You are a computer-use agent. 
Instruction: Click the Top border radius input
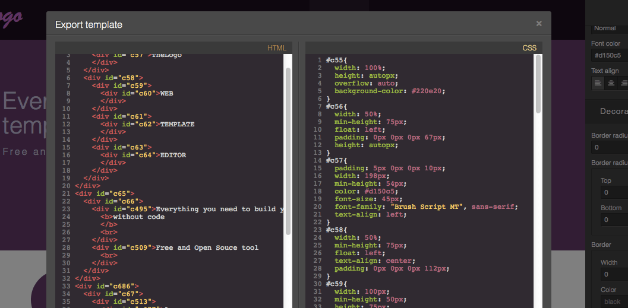pos(614,192)
